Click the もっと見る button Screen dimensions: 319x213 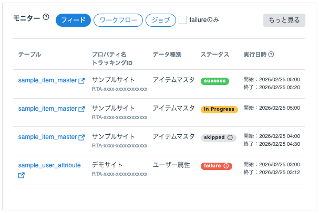(284, 20)
